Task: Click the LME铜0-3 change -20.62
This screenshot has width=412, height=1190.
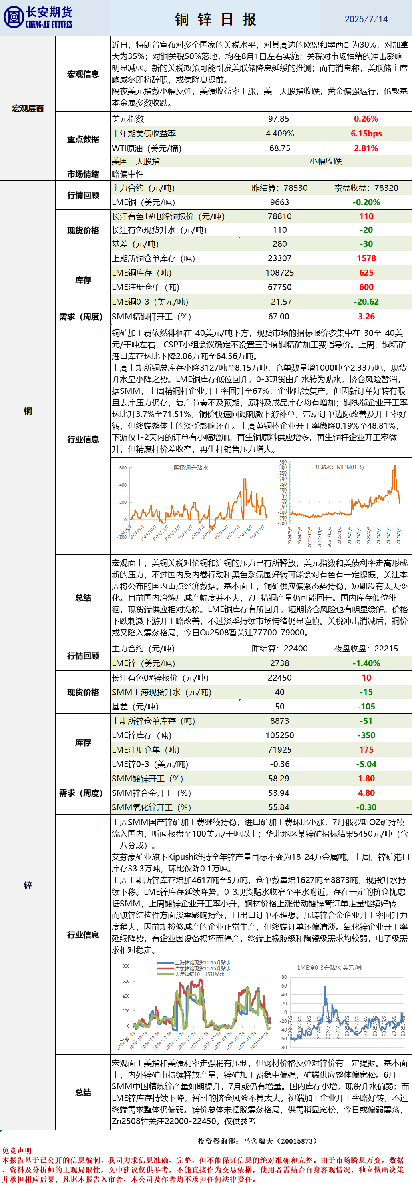Action: click(366, 302)
